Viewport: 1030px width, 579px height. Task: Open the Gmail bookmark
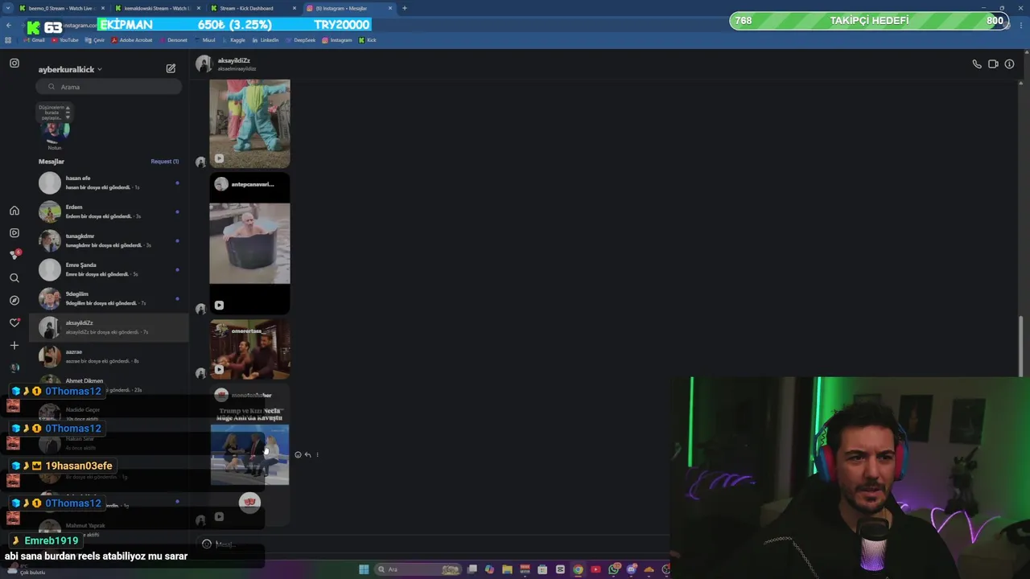point(35,40)
